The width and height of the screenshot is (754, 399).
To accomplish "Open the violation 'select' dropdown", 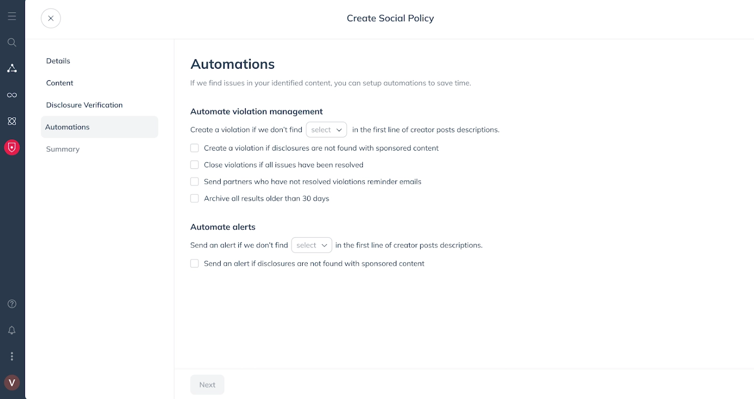I will (326, 129).
